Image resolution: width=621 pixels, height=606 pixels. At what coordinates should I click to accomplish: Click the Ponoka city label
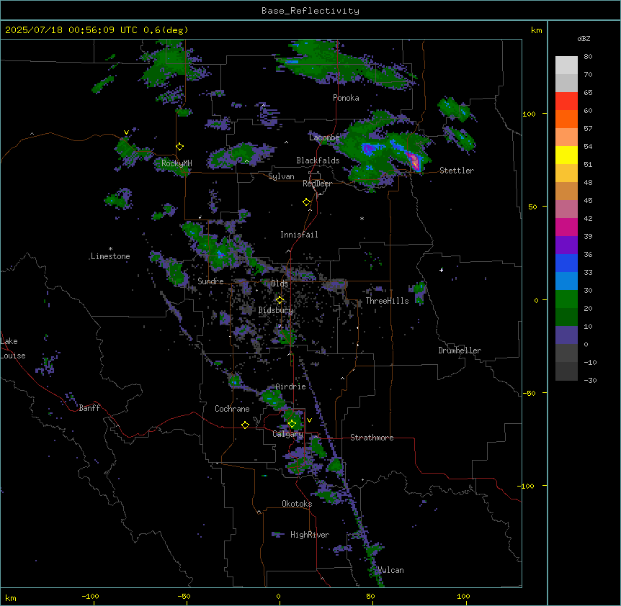click(346, 98)
